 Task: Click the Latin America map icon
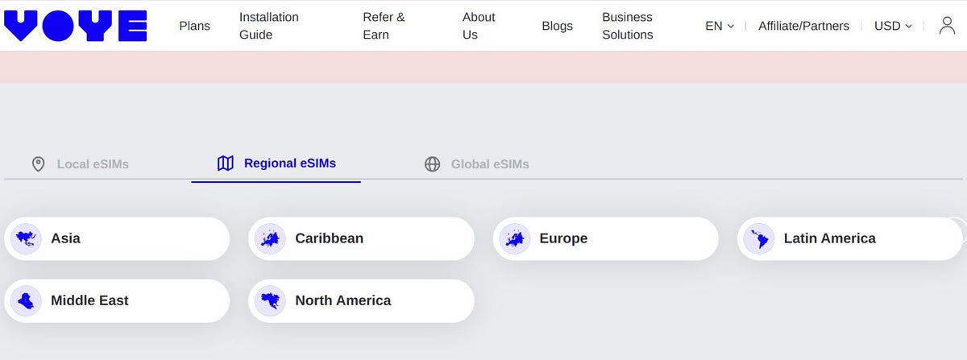758,238
